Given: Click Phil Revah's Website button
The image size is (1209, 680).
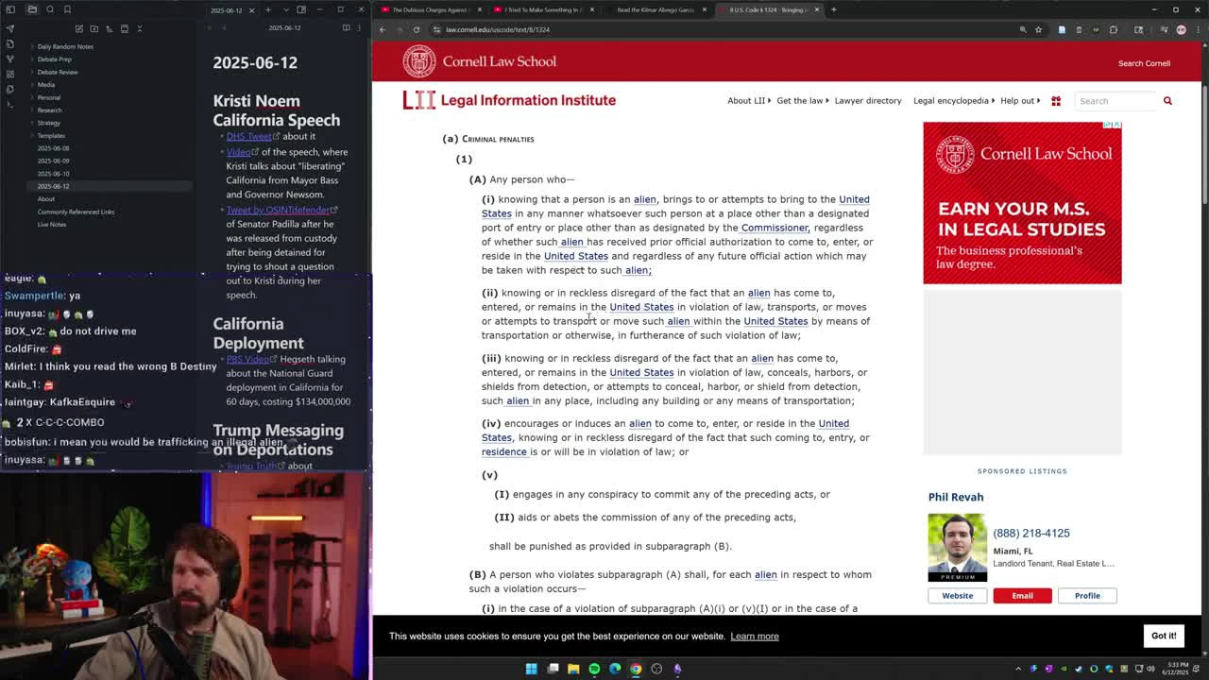Looking at the screenshot, I should [x=957, y=596].
